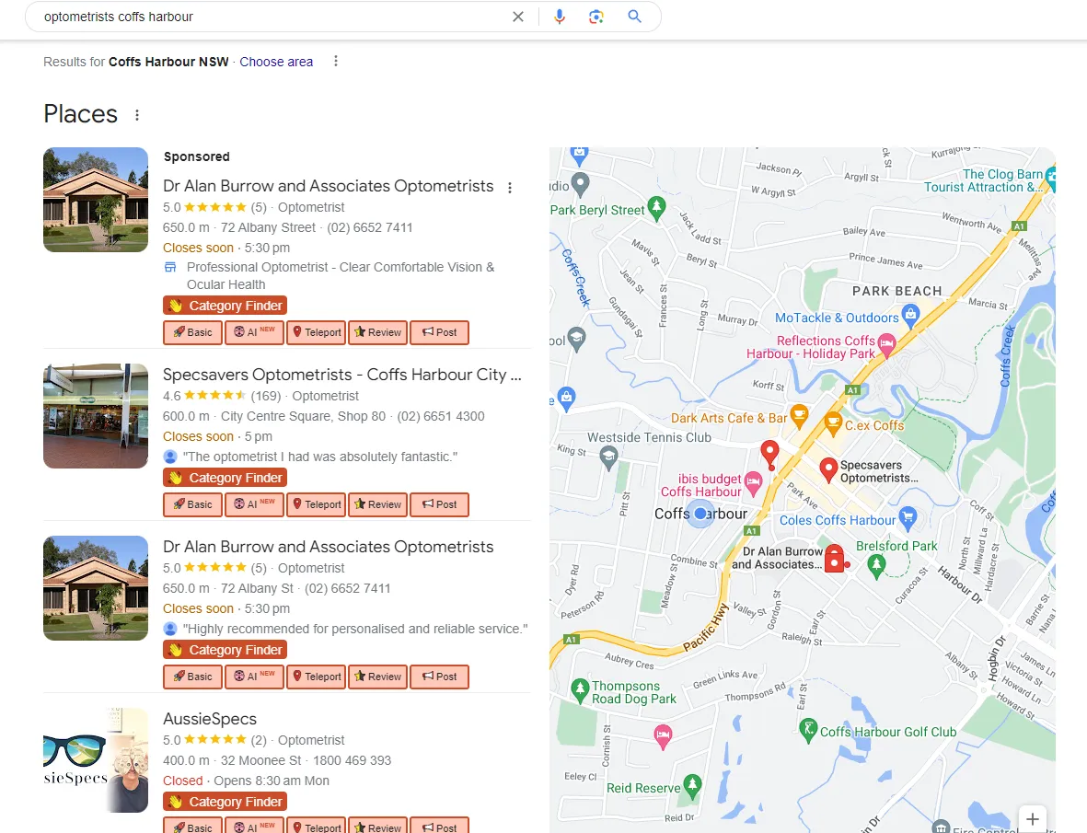Image resolution: width=1087 pixels, height=833 pixels.
Task: Open Google Lens image search icon
Action: [x=596, y=17]
